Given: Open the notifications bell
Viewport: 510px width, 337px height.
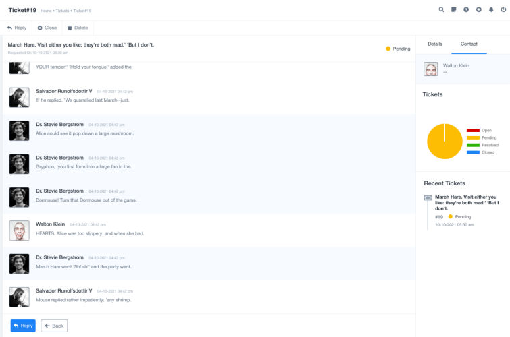Looking at the screenshot, I should (490, 10).
